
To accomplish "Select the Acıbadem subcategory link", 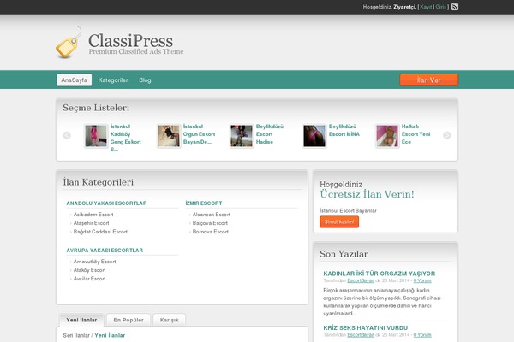I will pyautogui.click(x=93, y=215).
